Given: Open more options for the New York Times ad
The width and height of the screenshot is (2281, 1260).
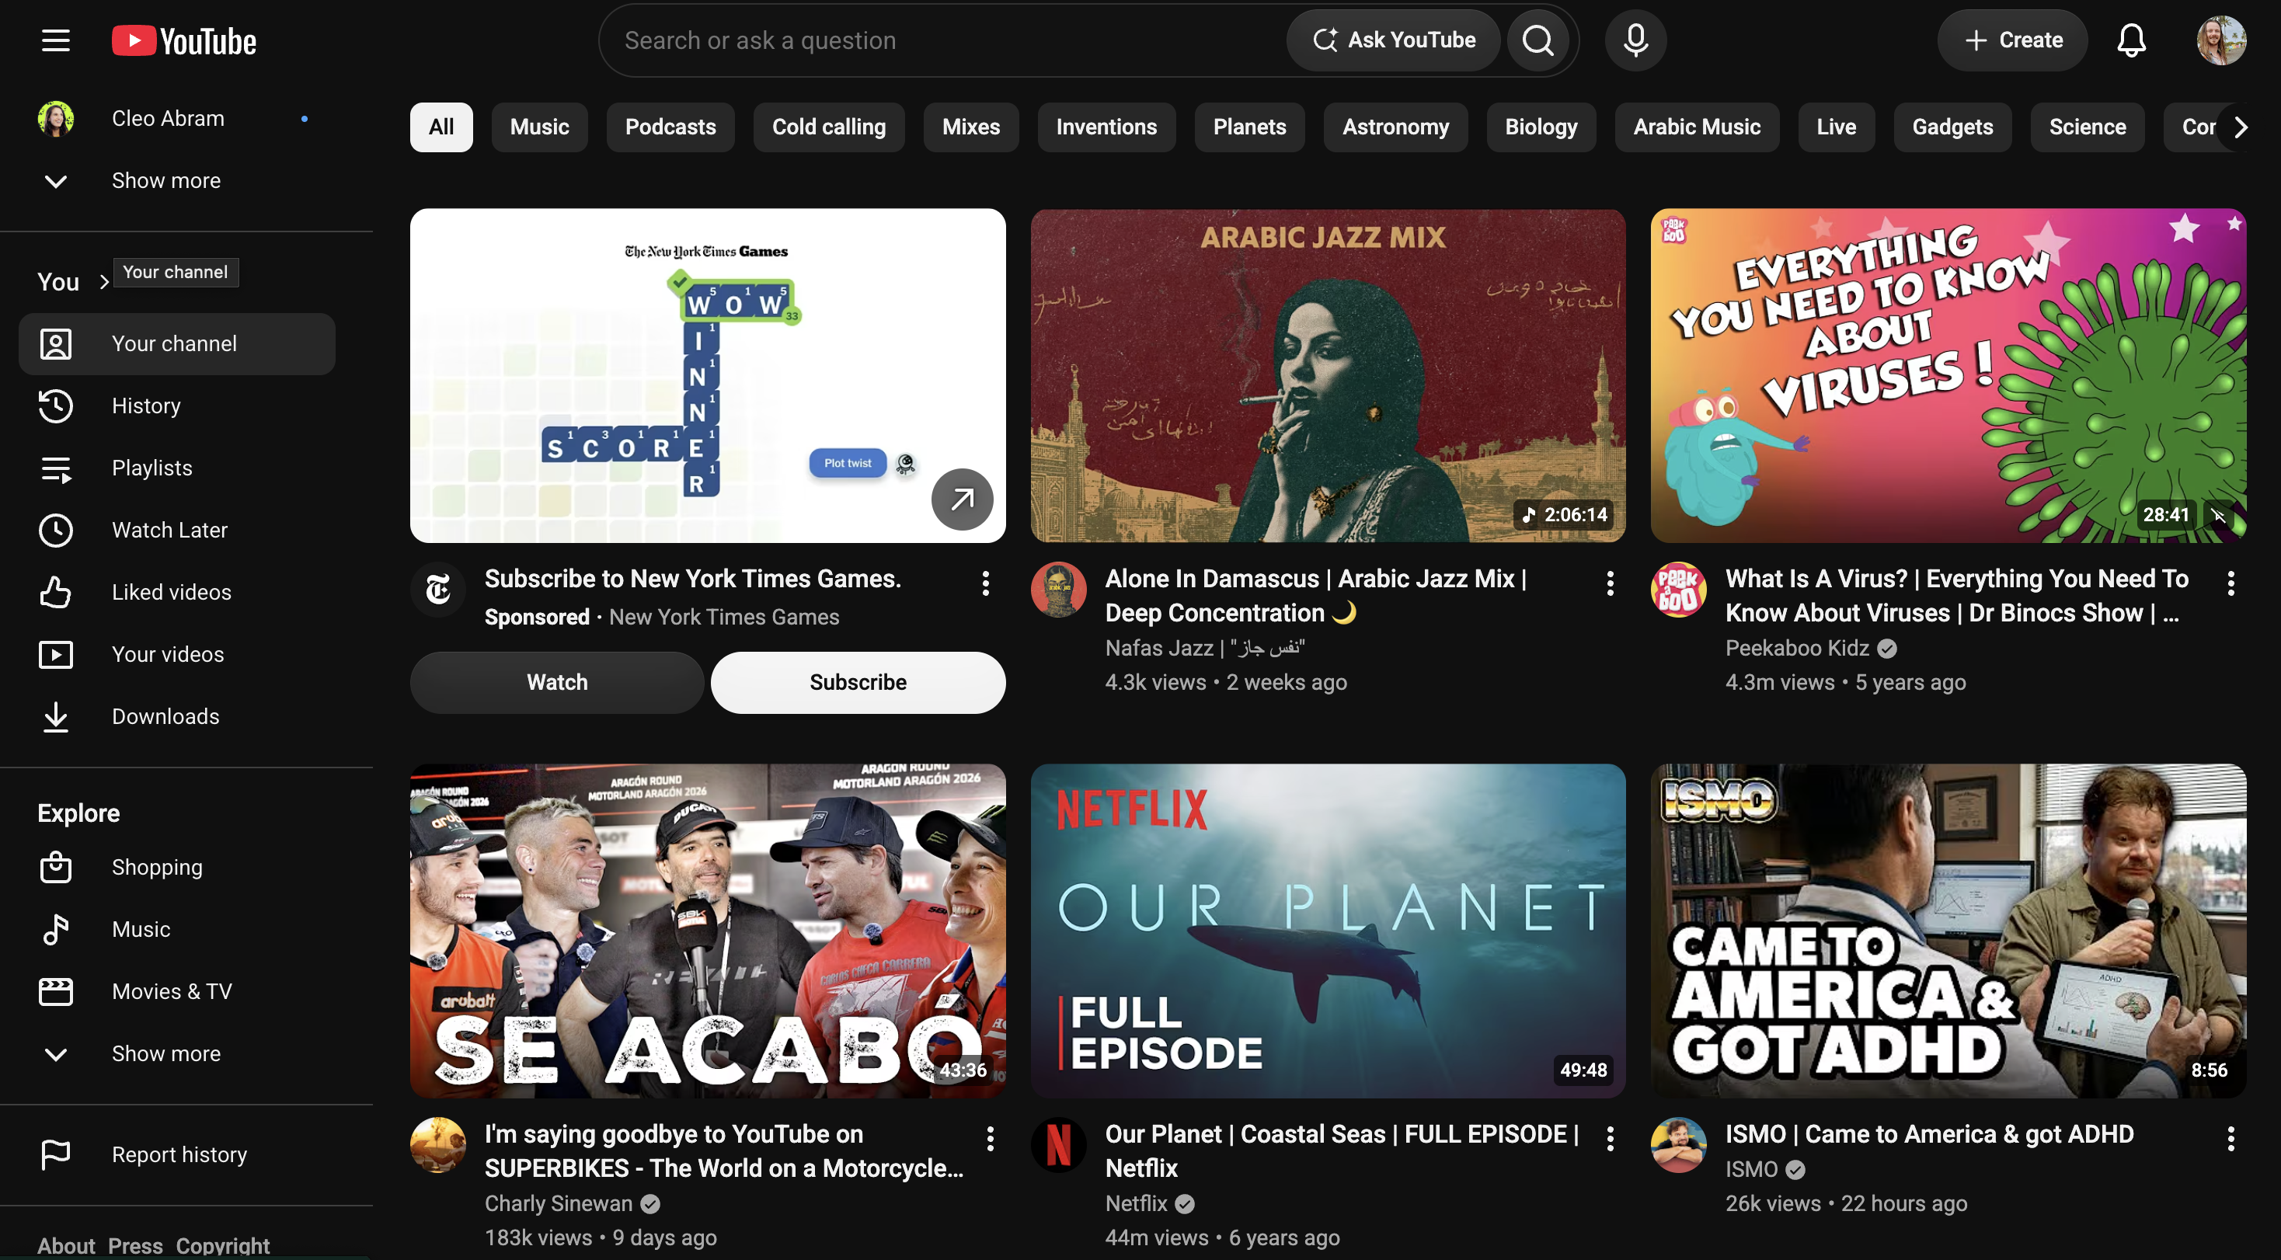Looking at the screenshot, I should coord(986,583).
